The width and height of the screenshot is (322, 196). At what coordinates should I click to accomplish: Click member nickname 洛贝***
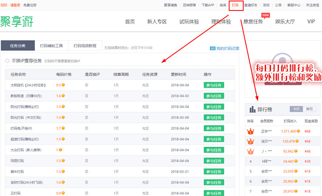click(x=266, y=141)
